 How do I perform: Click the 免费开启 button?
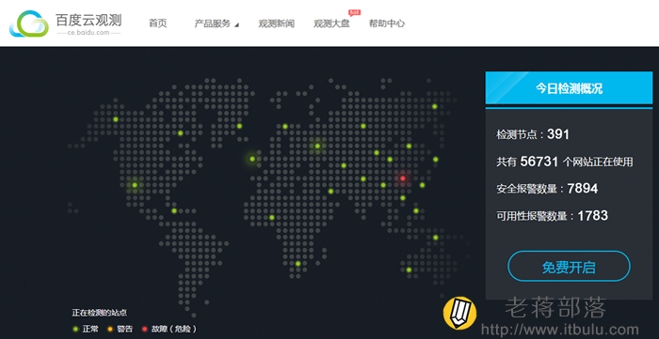coord(569,267)
